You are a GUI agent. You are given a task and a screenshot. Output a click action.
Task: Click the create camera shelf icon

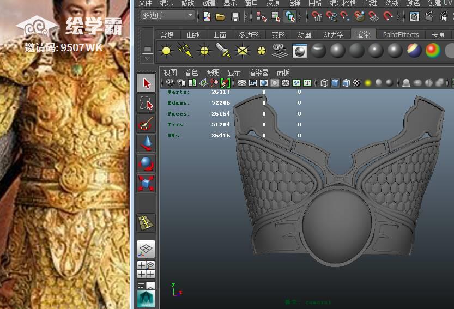coord(280,51)
